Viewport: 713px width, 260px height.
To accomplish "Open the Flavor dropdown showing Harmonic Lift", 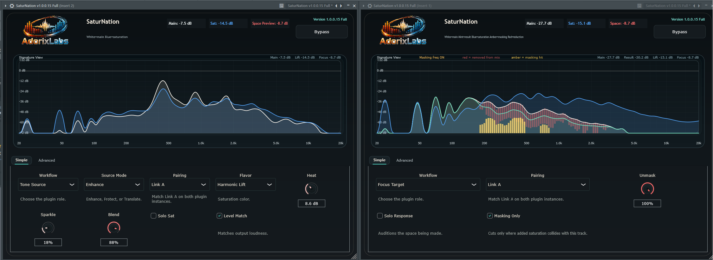I will click(x=245, y=184).
